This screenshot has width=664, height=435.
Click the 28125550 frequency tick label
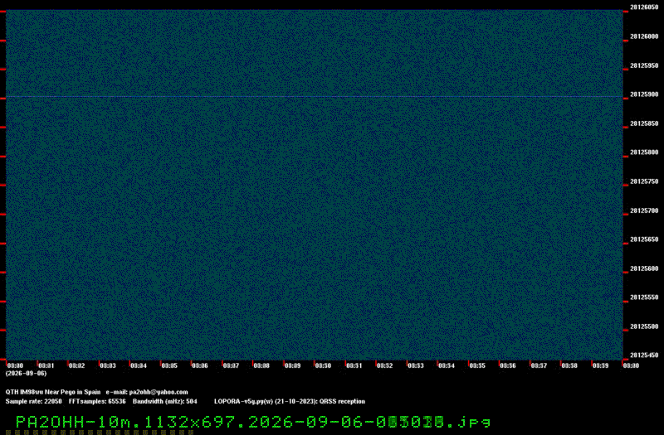(x=644, y=297)
